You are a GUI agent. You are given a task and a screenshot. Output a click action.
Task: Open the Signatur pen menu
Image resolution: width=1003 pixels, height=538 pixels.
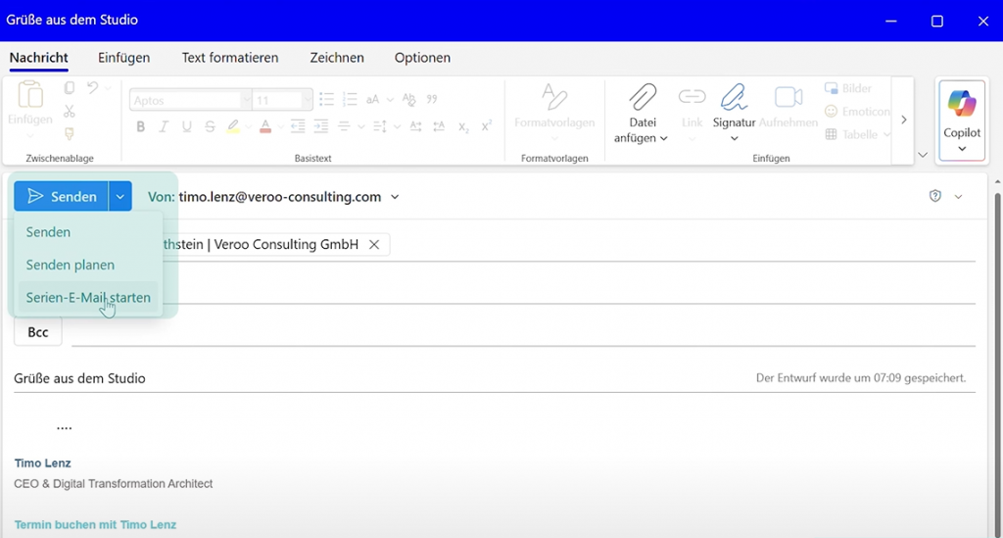734,113
